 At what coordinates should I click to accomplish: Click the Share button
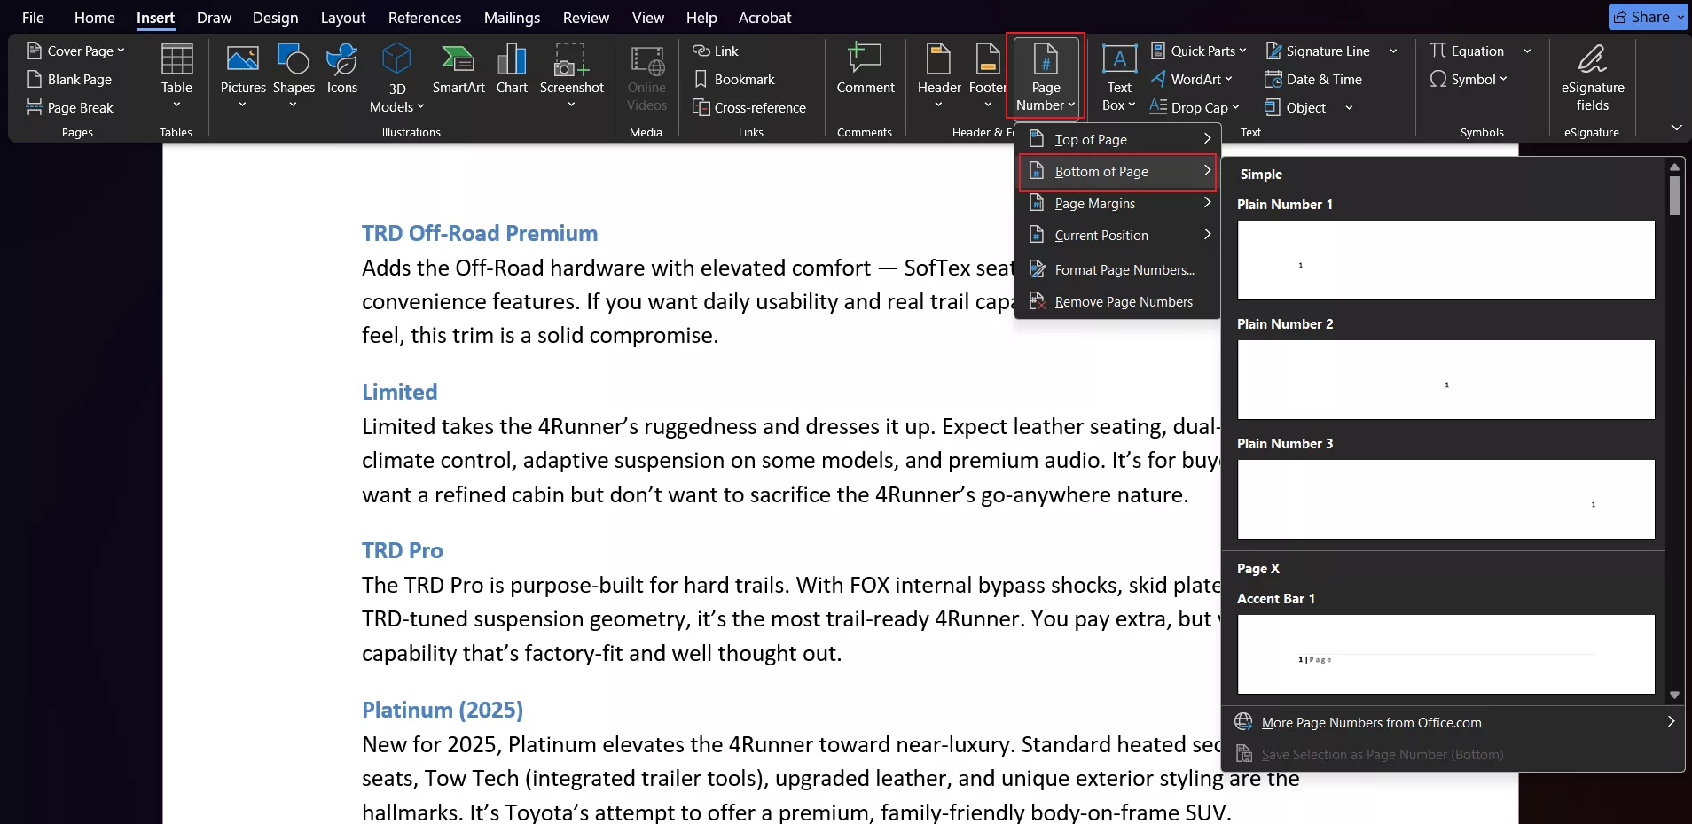tap(1647, 16)
